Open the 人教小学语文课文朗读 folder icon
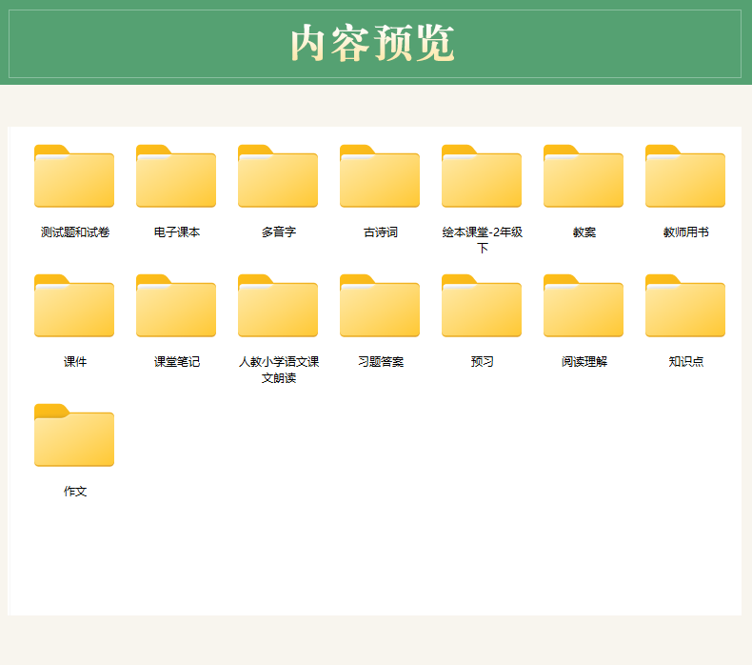 [x=278, y=306]
